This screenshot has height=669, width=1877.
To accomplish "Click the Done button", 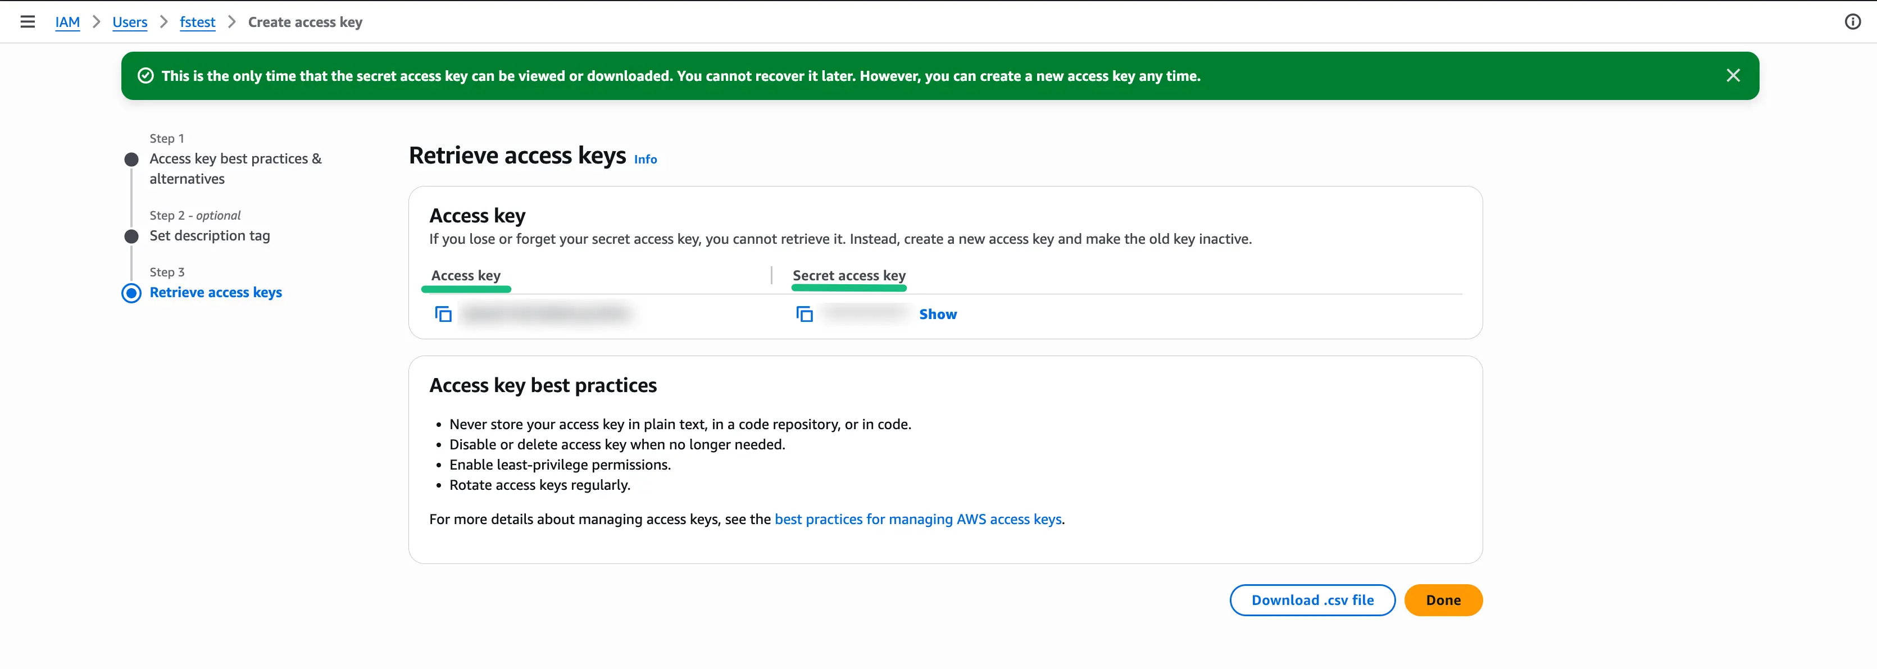I will coord(1443,600).
